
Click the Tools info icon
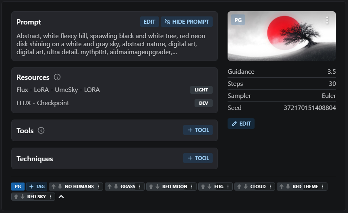41,130
